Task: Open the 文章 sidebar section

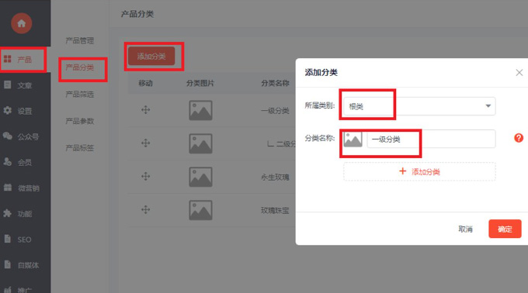Action: tap(25, 85)
